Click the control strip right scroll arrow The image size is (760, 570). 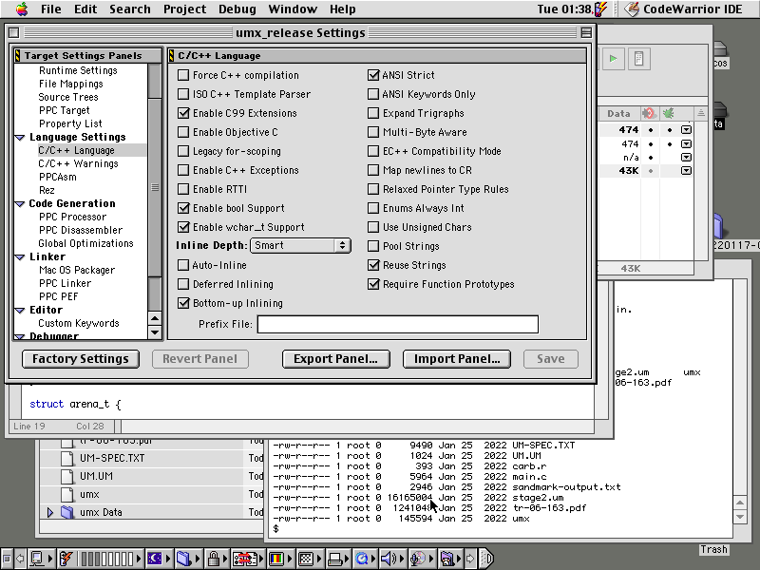[x=470, y=559]
